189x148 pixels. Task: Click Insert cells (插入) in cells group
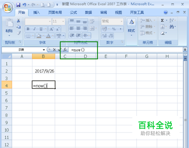[x=147, y=20]
